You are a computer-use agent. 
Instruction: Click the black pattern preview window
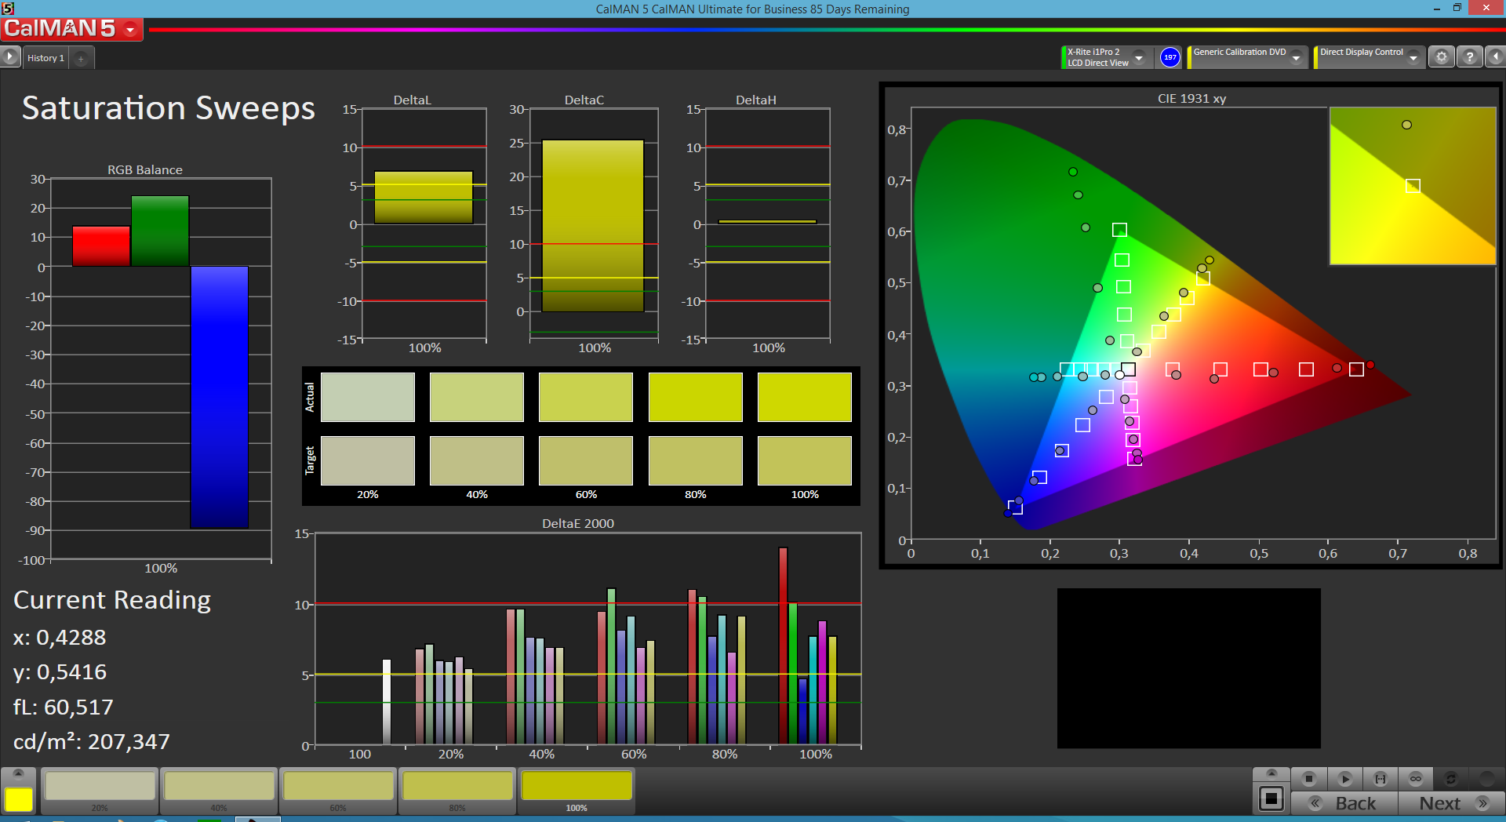tap(1188, 668)
